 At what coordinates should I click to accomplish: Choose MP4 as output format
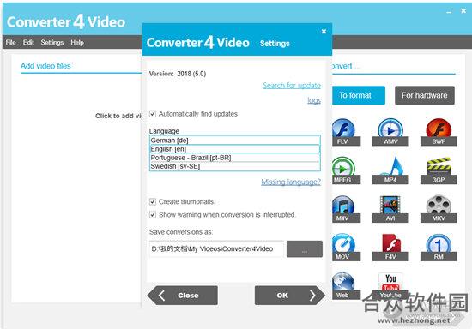390,170
